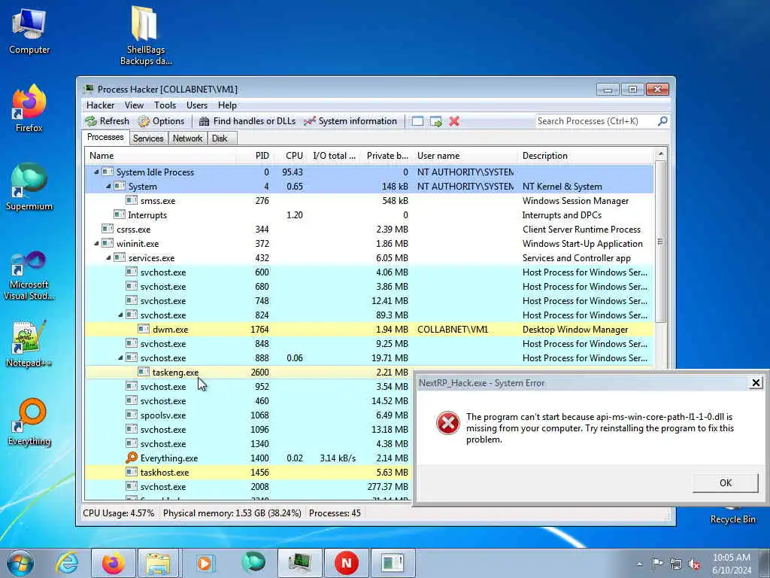Image resolution: width=770 pixels, height=578 pixels.
Task: Switch to the Disk tab
Action: coord(220,138)
